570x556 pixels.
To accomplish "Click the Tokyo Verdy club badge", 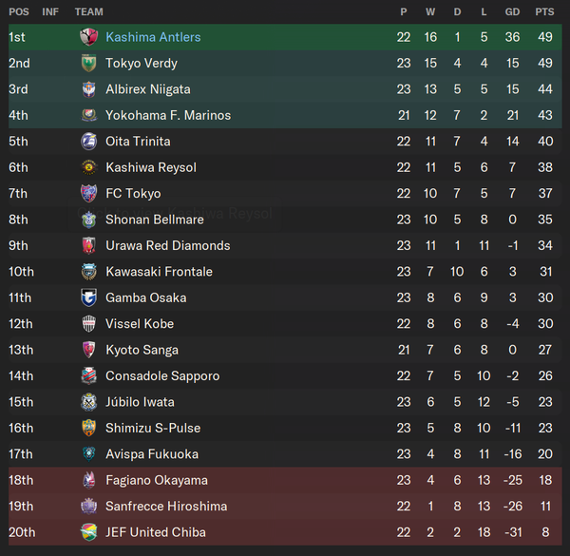I will [x=88, y=64].
